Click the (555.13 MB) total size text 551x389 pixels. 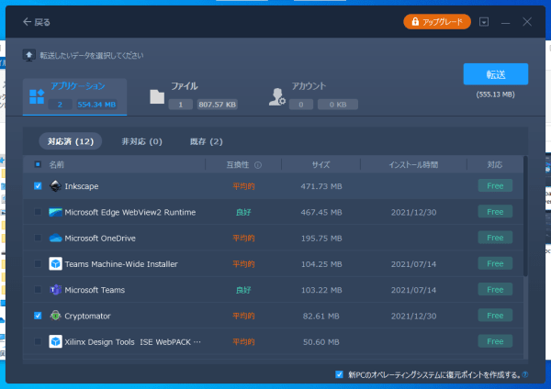tap(496, 94)
